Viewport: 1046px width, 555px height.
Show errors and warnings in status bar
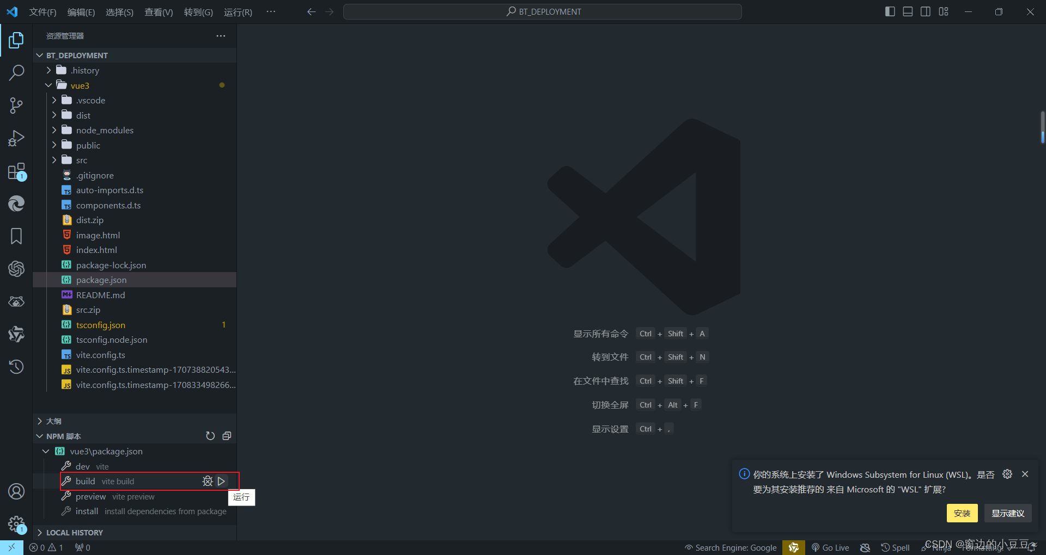click(x=46, y=547)
